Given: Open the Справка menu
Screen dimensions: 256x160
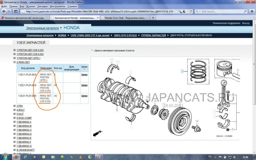Looking at the screenshot, I should (x=72, y=6).
